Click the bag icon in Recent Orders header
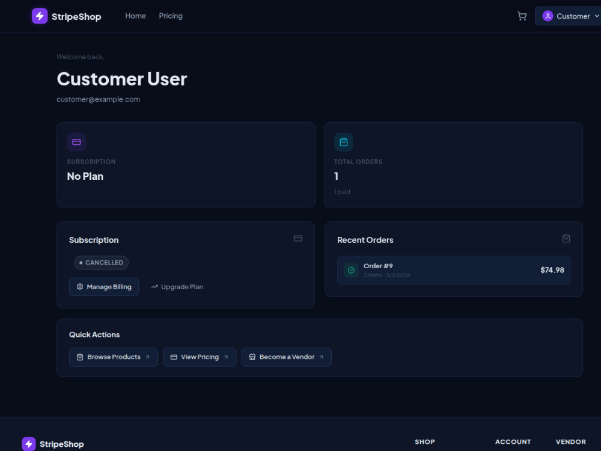This screenshot has height=451, width=601. click(x=566, y=239)
